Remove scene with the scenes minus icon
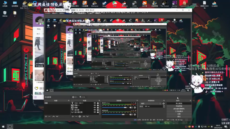The image size is (230, 129). click(49, 116)
